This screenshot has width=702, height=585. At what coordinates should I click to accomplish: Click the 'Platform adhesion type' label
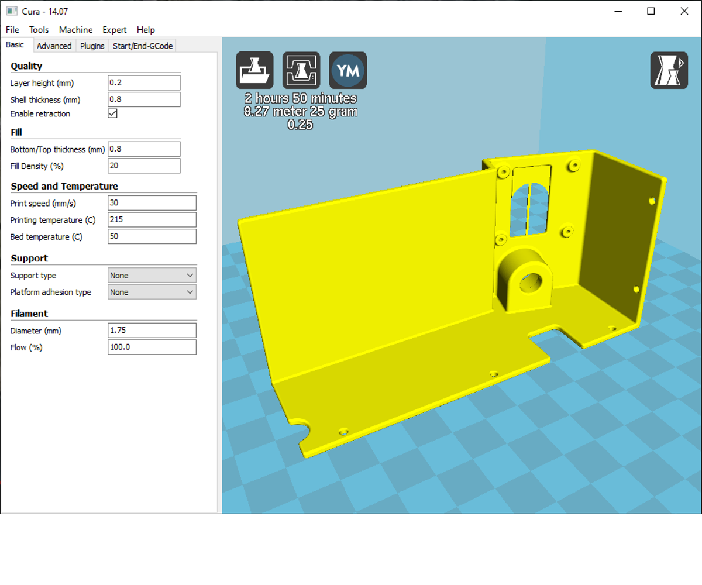pyautogui.click(x=51, y=292)
